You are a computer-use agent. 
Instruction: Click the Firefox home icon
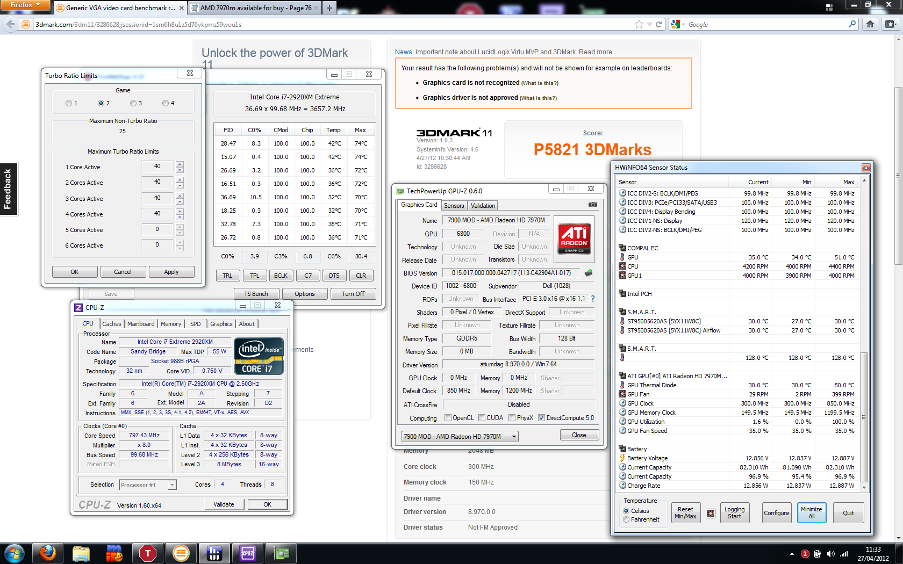pos(870,24)
